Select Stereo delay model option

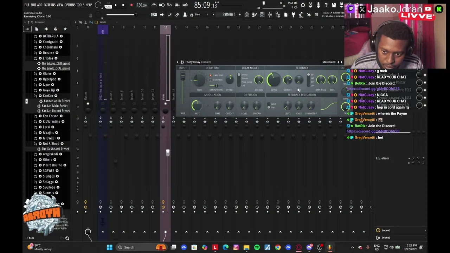point(245,78)
